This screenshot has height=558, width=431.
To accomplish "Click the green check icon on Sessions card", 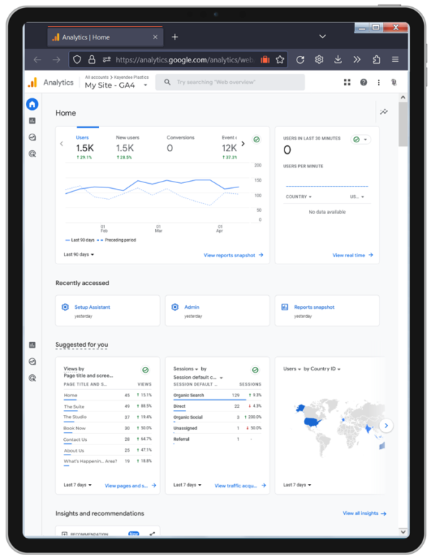I will [255, 370].
